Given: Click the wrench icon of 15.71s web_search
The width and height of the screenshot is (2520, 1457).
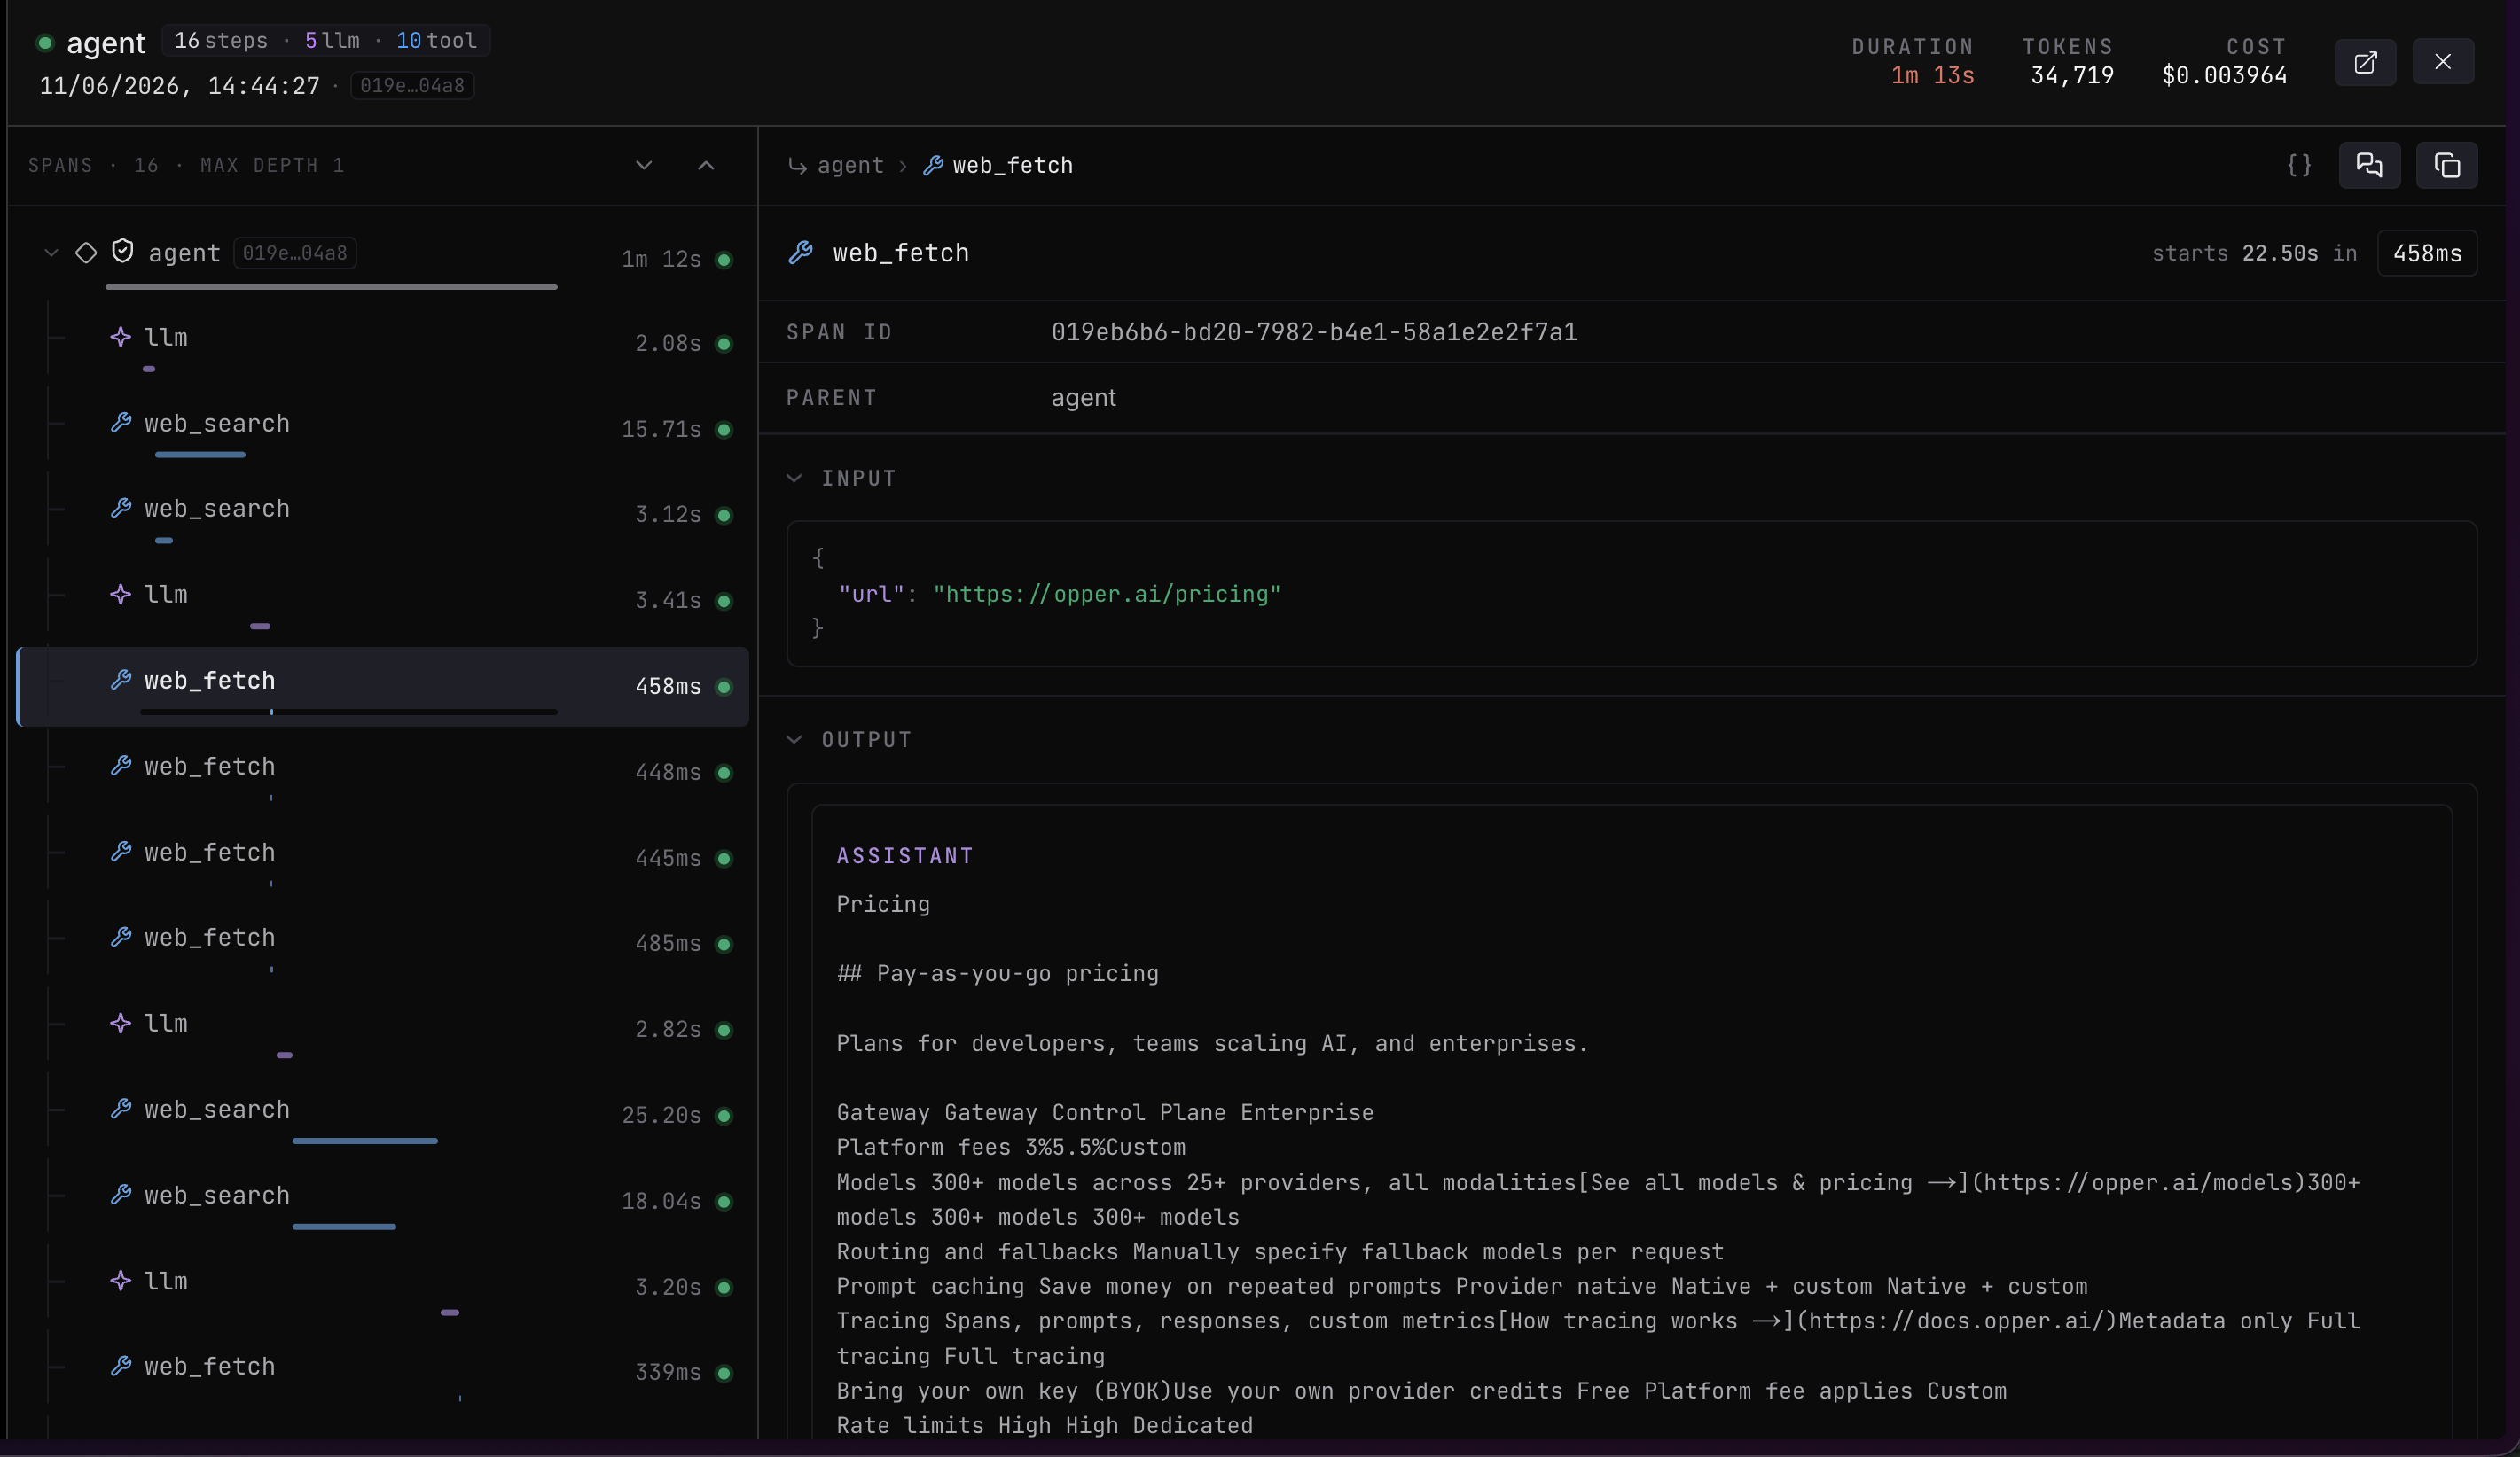Looking at the screenshot, I should [121, 423].
